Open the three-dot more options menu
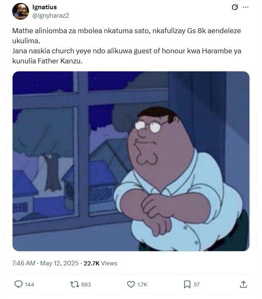 (246, 7)
